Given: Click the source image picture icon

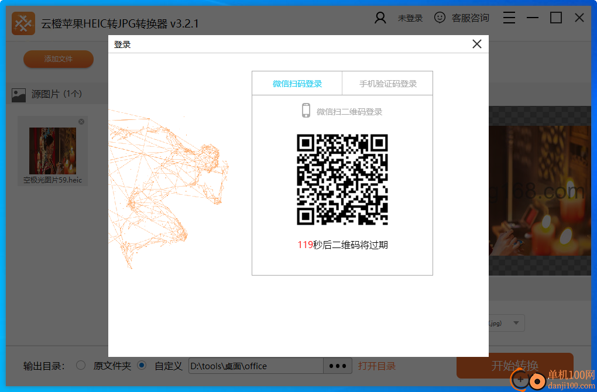Looking at the screenshot, I should (x=19, y=95).
